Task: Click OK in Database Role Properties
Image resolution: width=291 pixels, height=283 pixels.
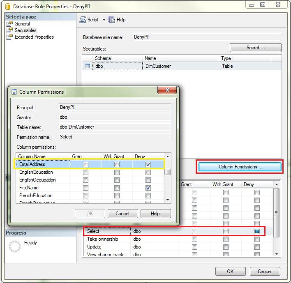Action: [x=230, y=271]
